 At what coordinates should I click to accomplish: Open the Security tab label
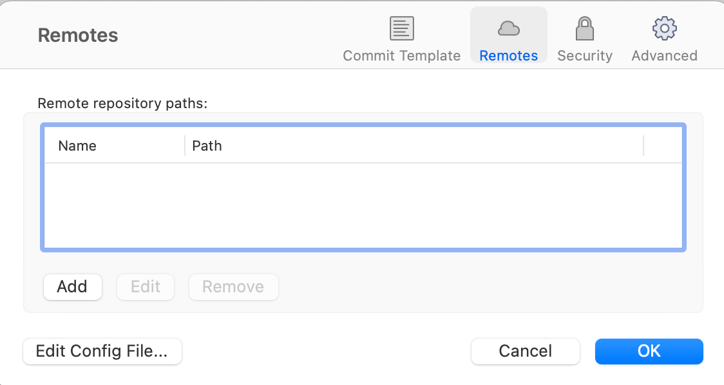584,56
